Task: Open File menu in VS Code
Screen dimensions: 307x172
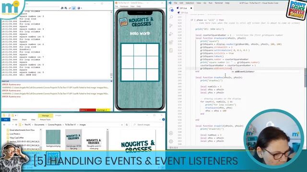Action: 176,3
